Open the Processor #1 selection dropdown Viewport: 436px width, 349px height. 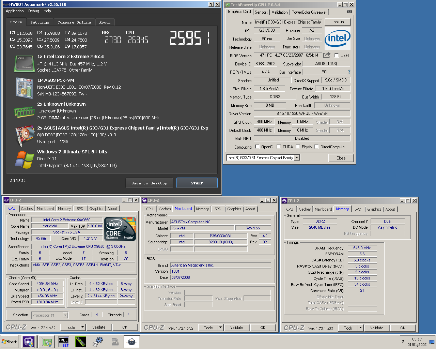tap(65, 315)
